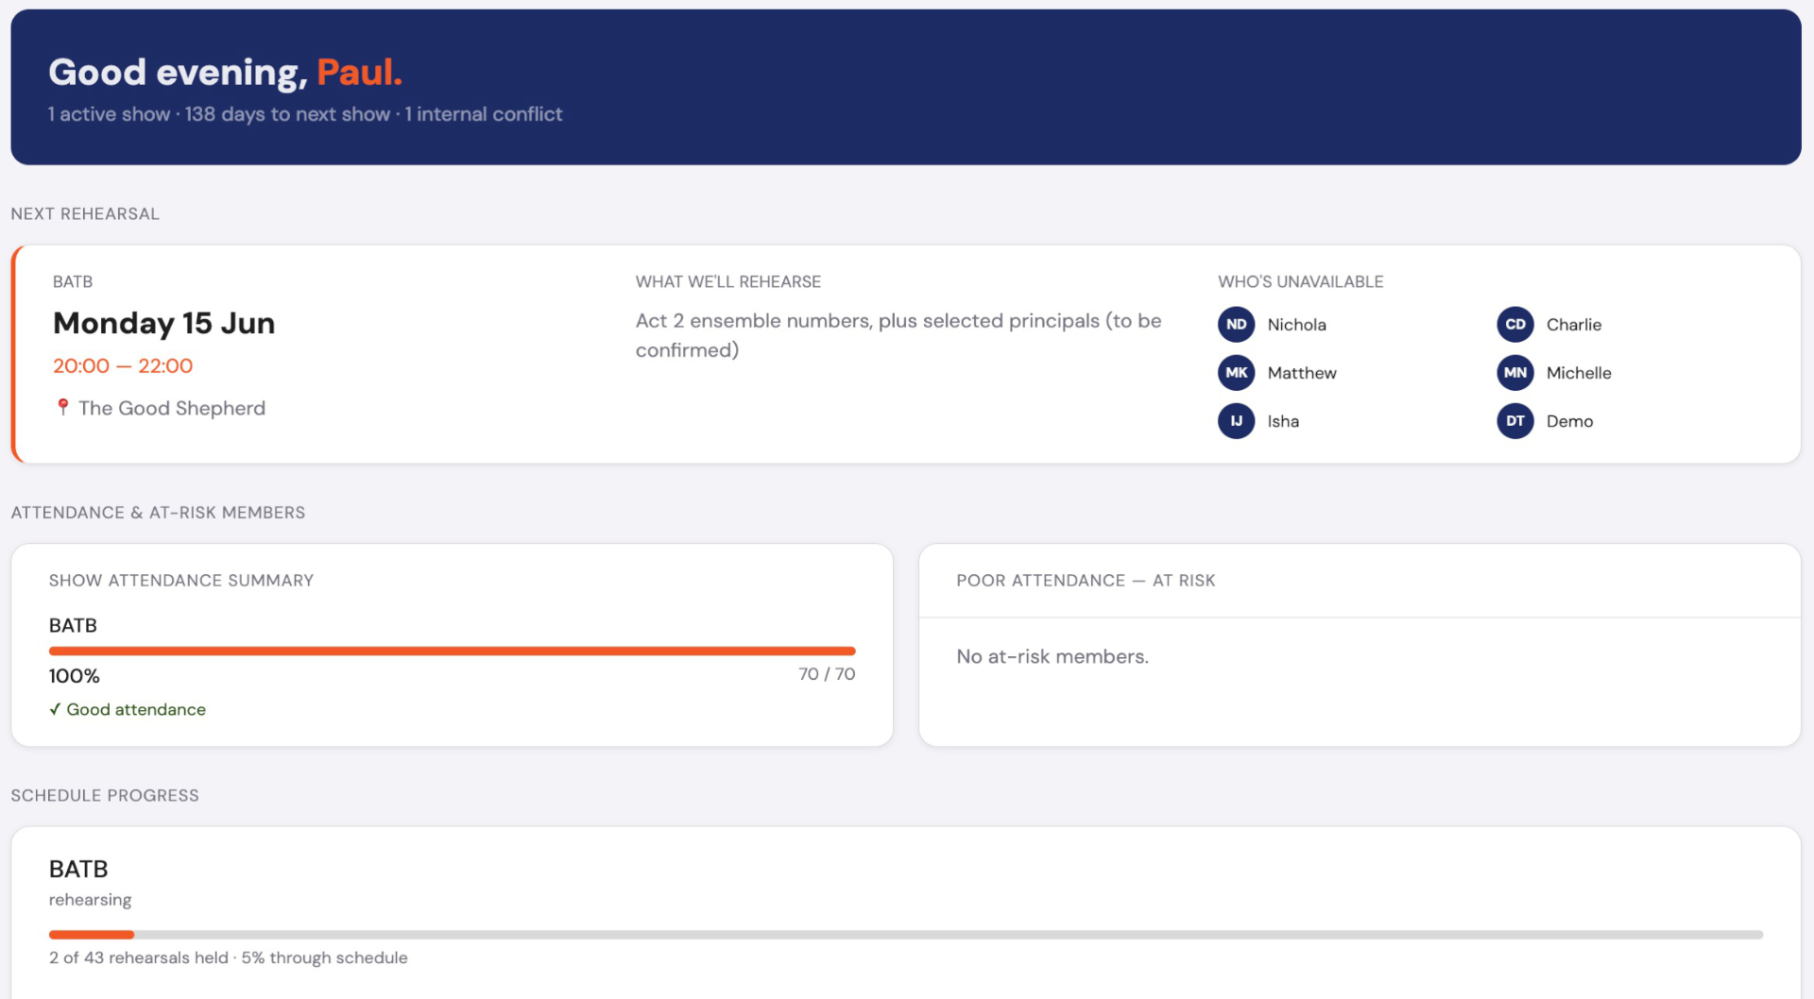This screenshot has width=1814, height=999.
Task: Click the 100% attendance value
Action: click(74, 676)
